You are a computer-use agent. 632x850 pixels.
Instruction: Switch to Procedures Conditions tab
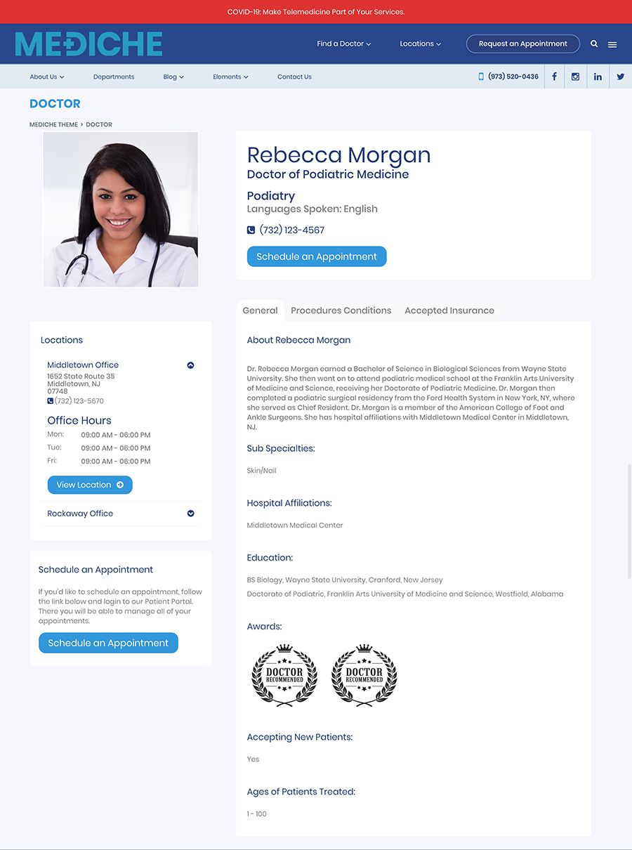point(341,310)
